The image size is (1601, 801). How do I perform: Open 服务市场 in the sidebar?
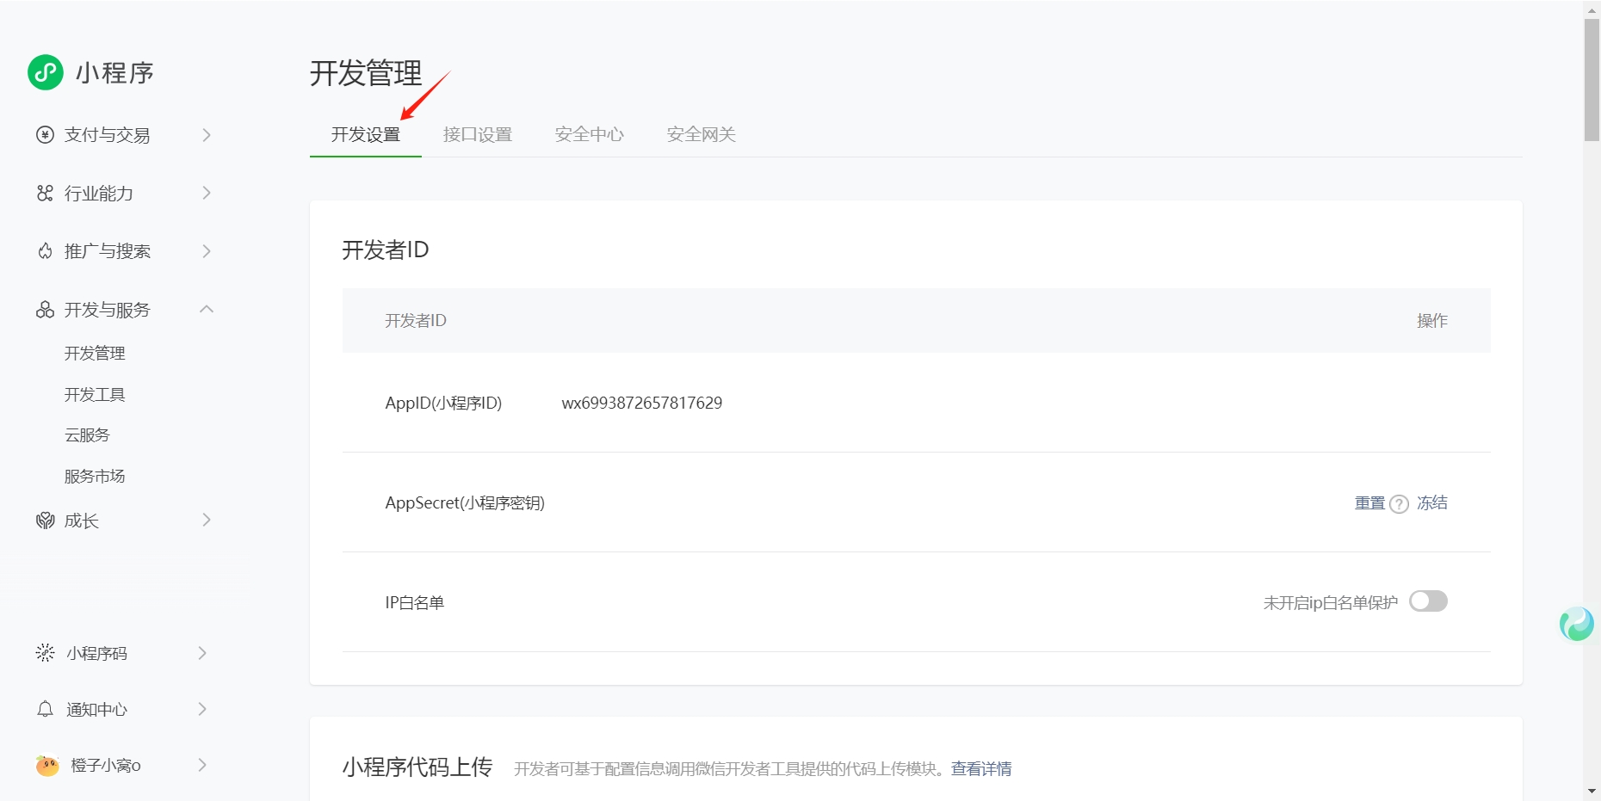pyautogui.click(x=95, y=476)
